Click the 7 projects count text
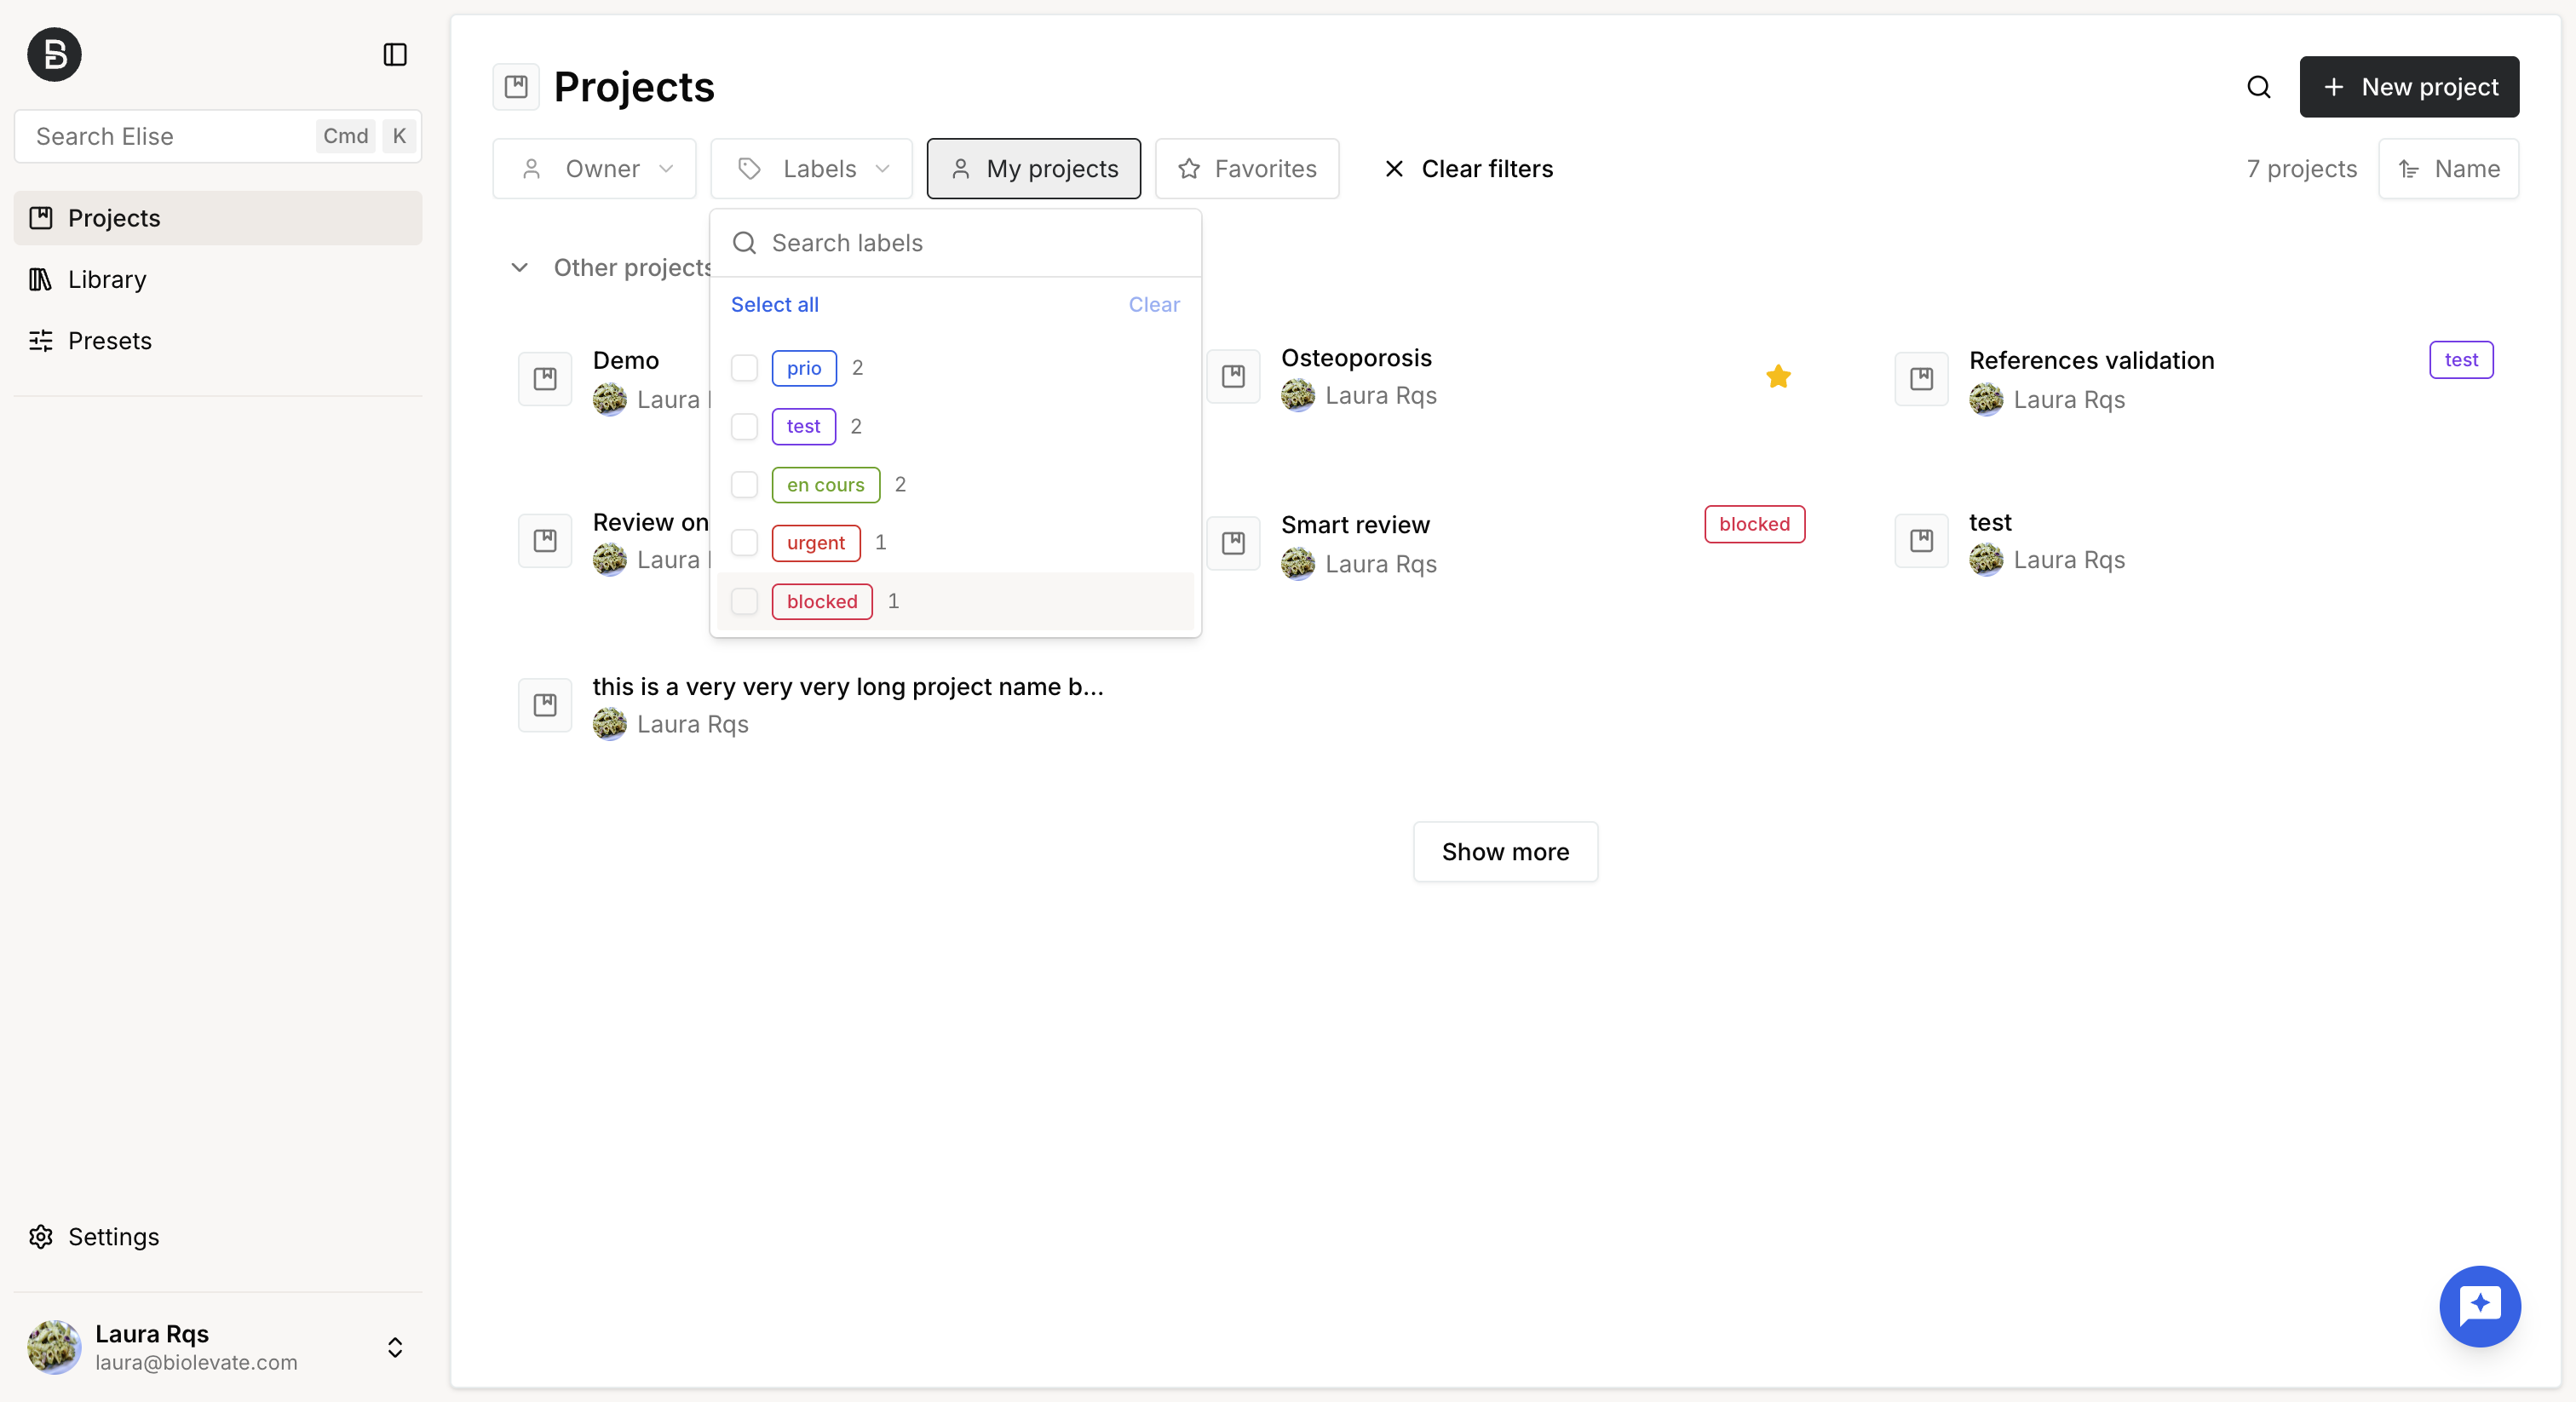Viewport: 2576px width, 1402px height. point(2301,169)
